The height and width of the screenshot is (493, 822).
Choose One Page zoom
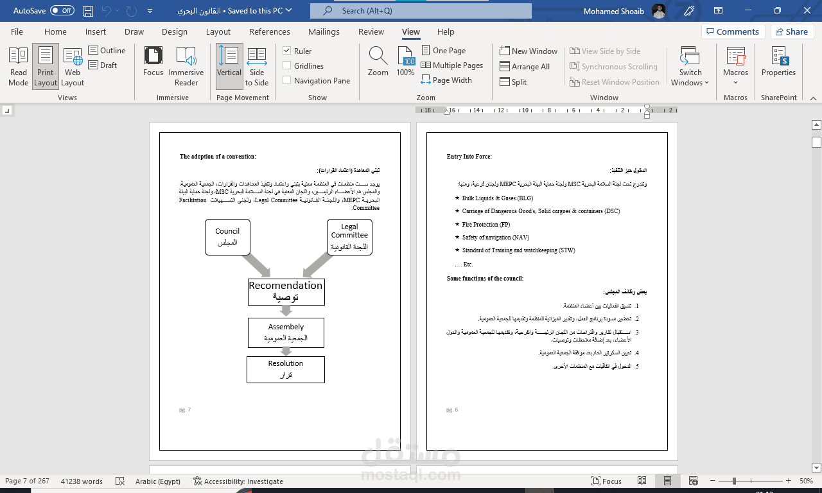click(x=444, y=50)
